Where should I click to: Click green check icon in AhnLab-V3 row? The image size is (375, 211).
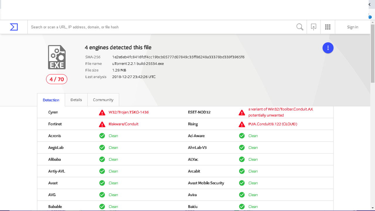point(242,147)
